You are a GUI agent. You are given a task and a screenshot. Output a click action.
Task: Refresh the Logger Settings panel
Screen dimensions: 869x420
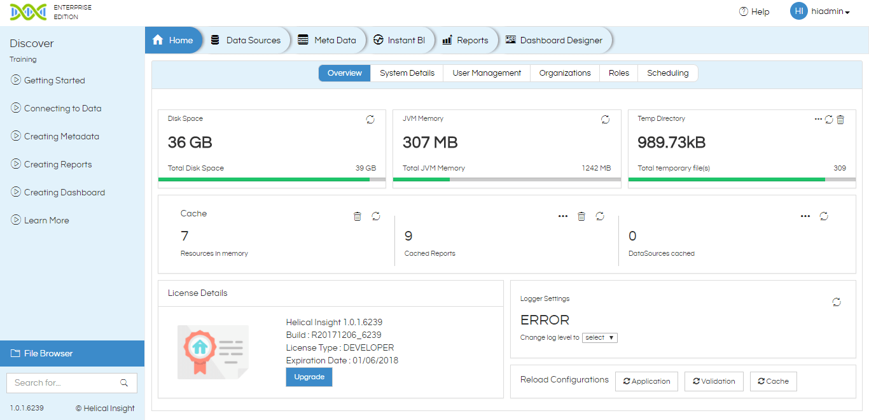click(x=837, y=302)
